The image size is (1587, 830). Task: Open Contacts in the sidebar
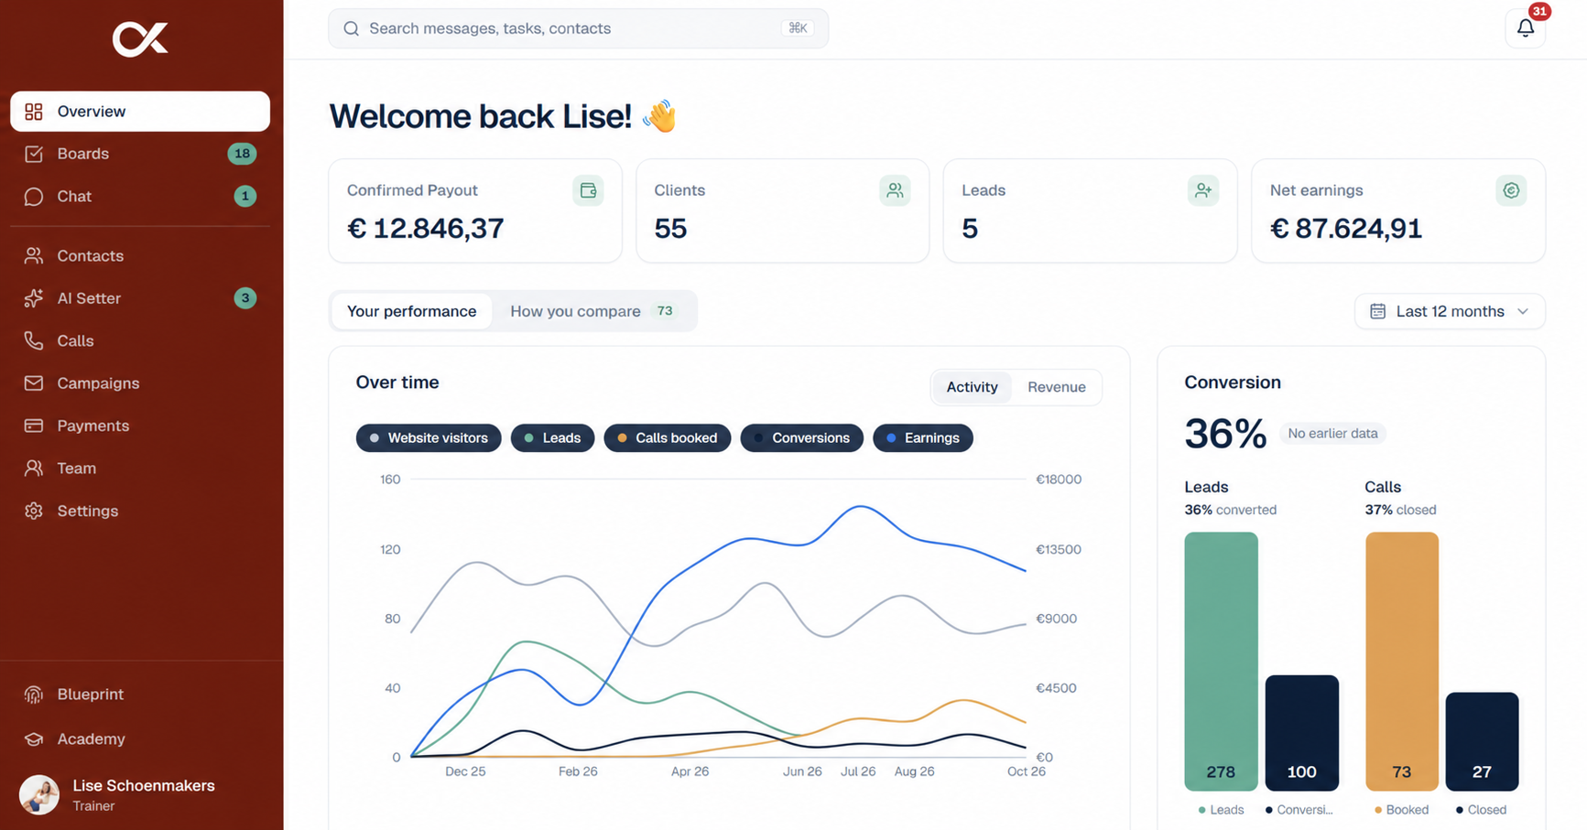coord(140,255)
